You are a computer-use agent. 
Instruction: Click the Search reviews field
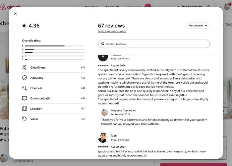coord(154,44)
